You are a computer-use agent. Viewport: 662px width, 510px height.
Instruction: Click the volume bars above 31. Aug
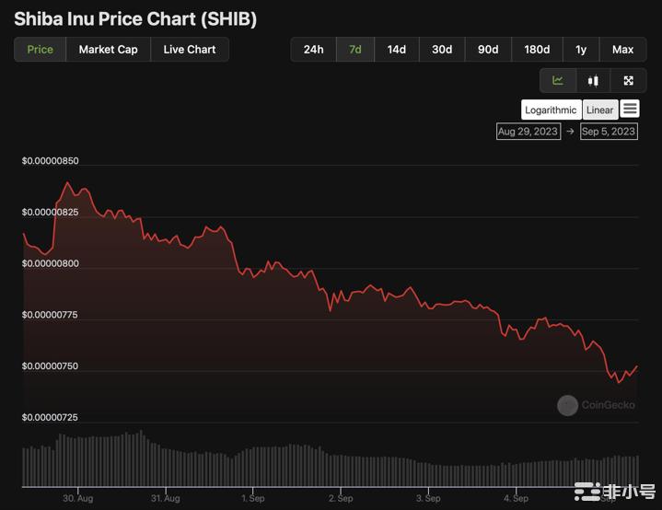click(x=166, y=468)
